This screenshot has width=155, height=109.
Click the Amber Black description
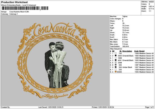(127, 67)
